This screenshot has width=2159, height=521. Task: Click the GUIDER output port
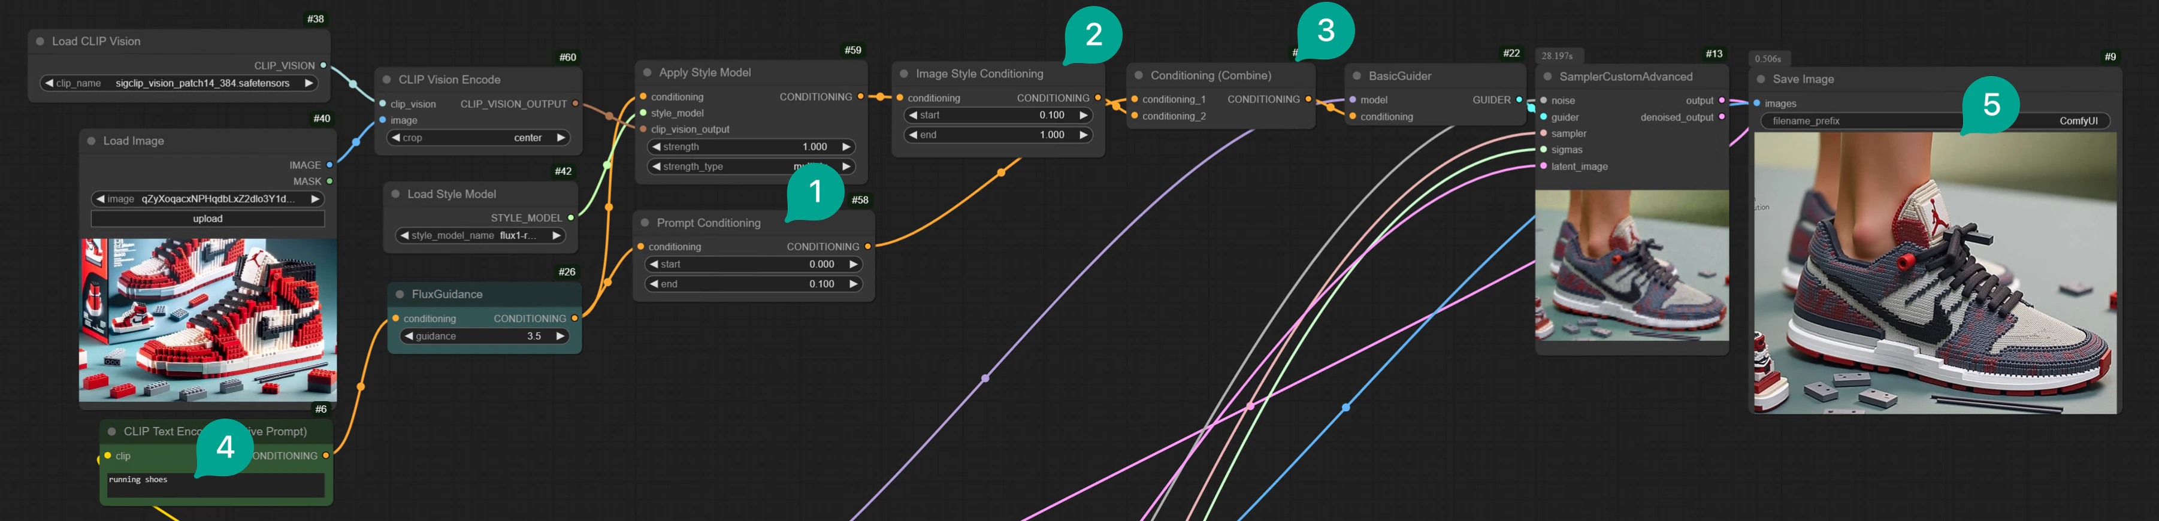click(x=1519, y=99)
